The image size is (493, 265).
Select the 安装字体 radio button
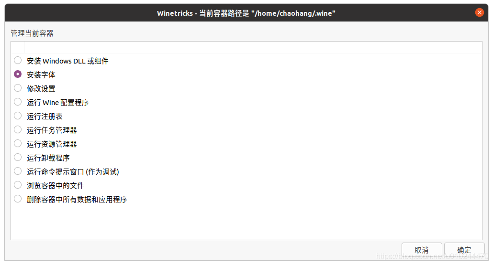18,74
